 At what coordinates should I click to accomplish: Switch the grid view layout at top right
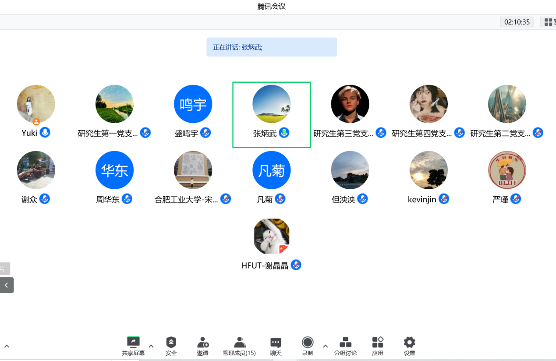pyautogui.click(x=548, y=22)
